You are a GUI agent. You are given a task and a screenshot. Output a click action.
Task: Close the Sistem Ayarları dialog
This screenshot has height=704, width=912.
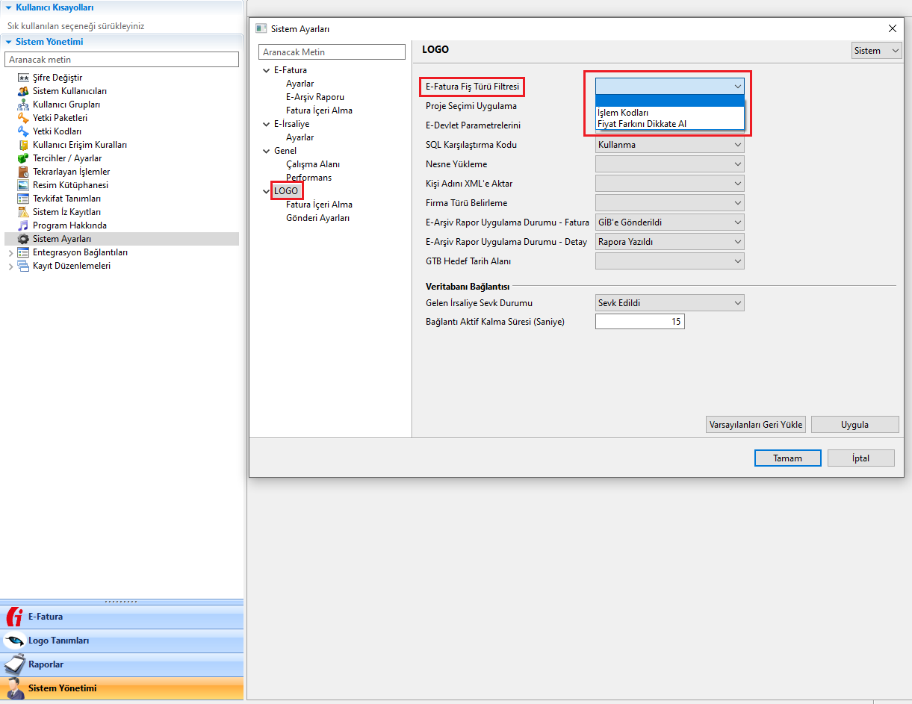(x=892, y=28)
